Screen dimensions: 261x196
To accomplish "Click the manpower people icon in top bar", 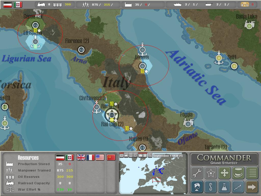I will (86, 5).
